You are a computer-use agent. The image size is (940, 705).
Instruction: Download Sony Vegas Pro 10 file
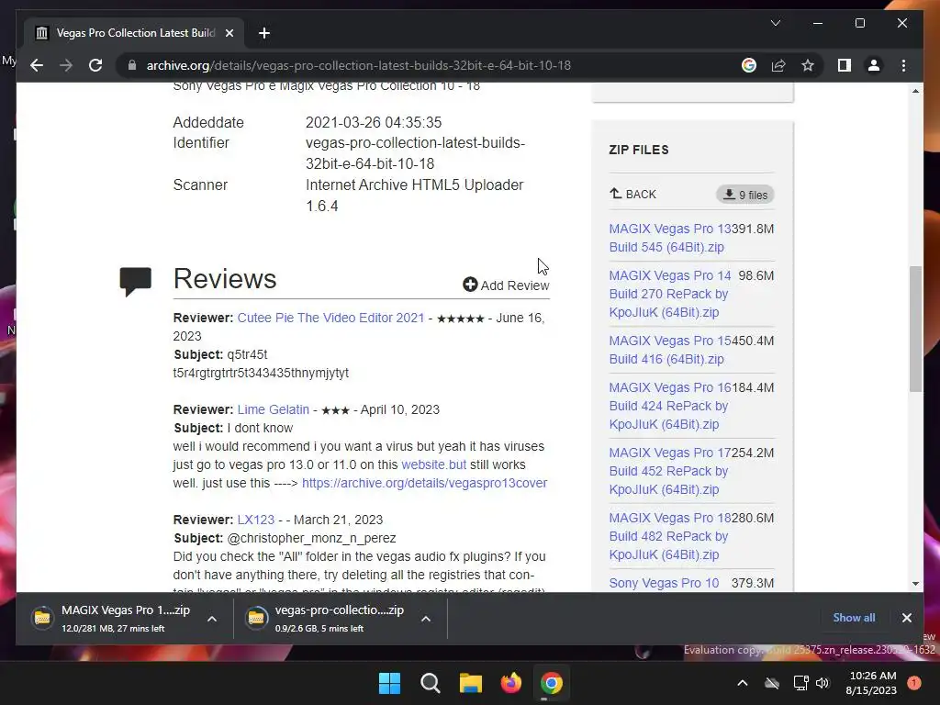point(664,583)
